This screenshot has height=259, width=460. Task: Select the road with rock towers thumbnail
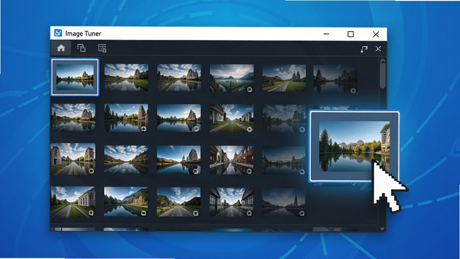coord(284,78)
